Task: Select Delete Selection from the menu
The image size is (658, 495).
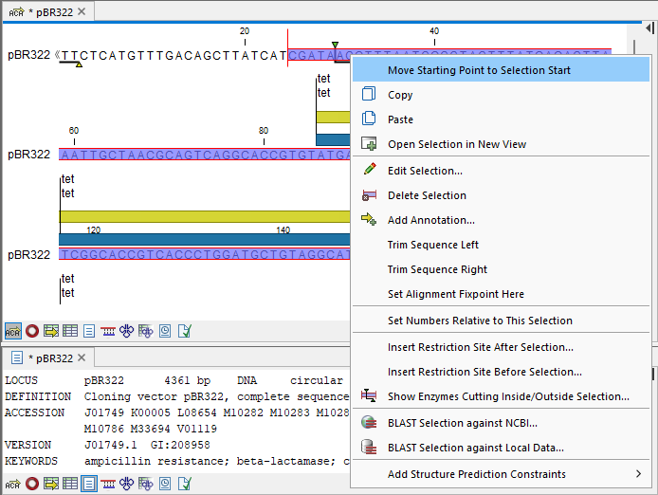Action: [427, 195]
